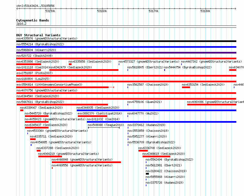This screenshot has width=244, height=196.
Task: Select nsv3370412 Audano2019 variant
Action: (x=146, y=125)
